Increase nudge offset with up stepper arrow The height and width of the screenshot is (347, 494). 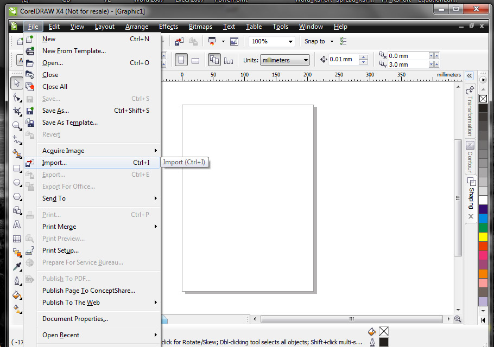pos(363,57)
